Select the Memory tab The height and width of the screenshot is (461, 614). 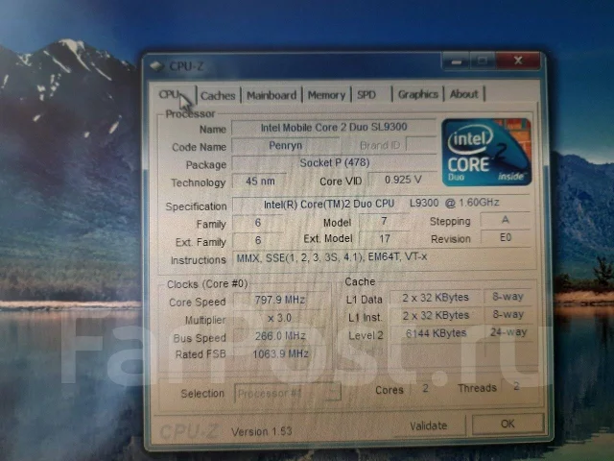point(326,95)
